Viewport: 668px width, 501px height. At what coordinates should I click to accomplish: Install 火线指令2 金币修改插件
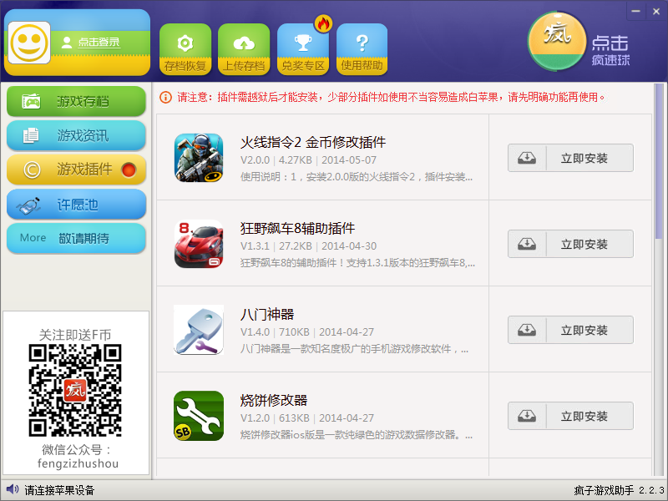click(x=570, y=158)
